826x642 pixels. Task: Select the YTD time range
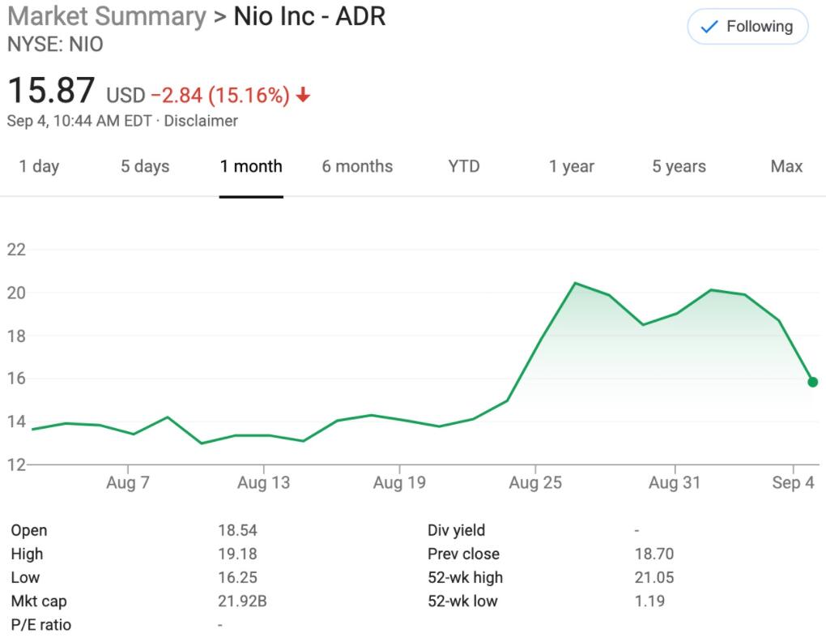[x=463, y=166]
